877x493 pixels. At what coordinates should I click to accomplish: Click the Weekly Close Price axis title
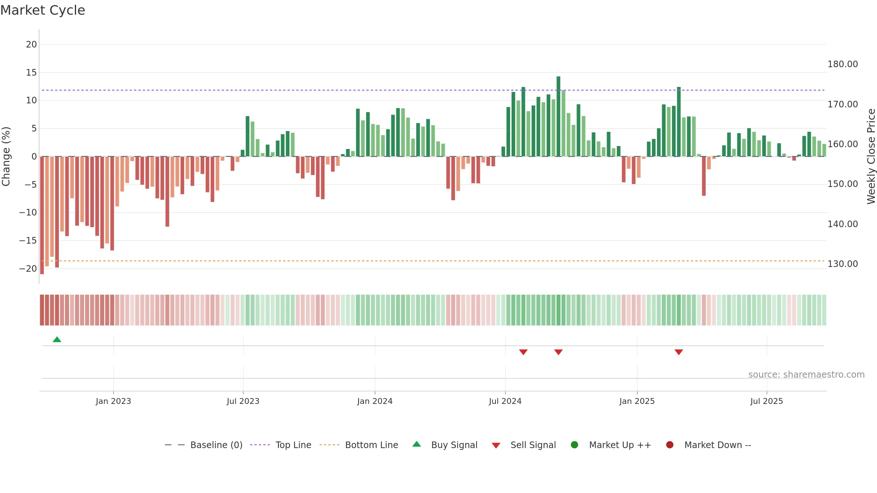(871, 156)
